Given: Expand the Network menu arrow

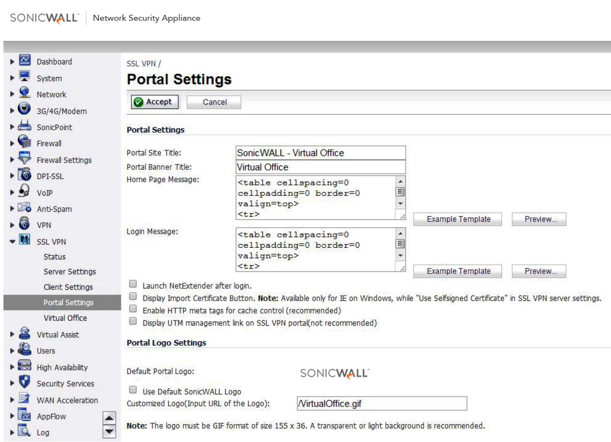Looking at the screenshot, I should point(12,95).
